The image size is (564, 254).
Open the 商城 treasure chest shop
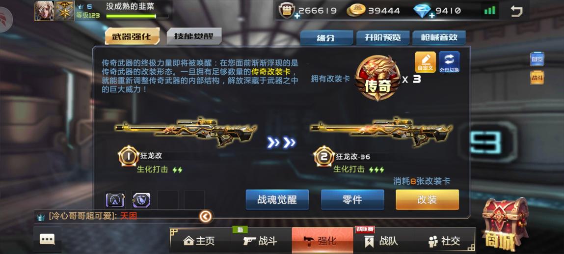504,223
